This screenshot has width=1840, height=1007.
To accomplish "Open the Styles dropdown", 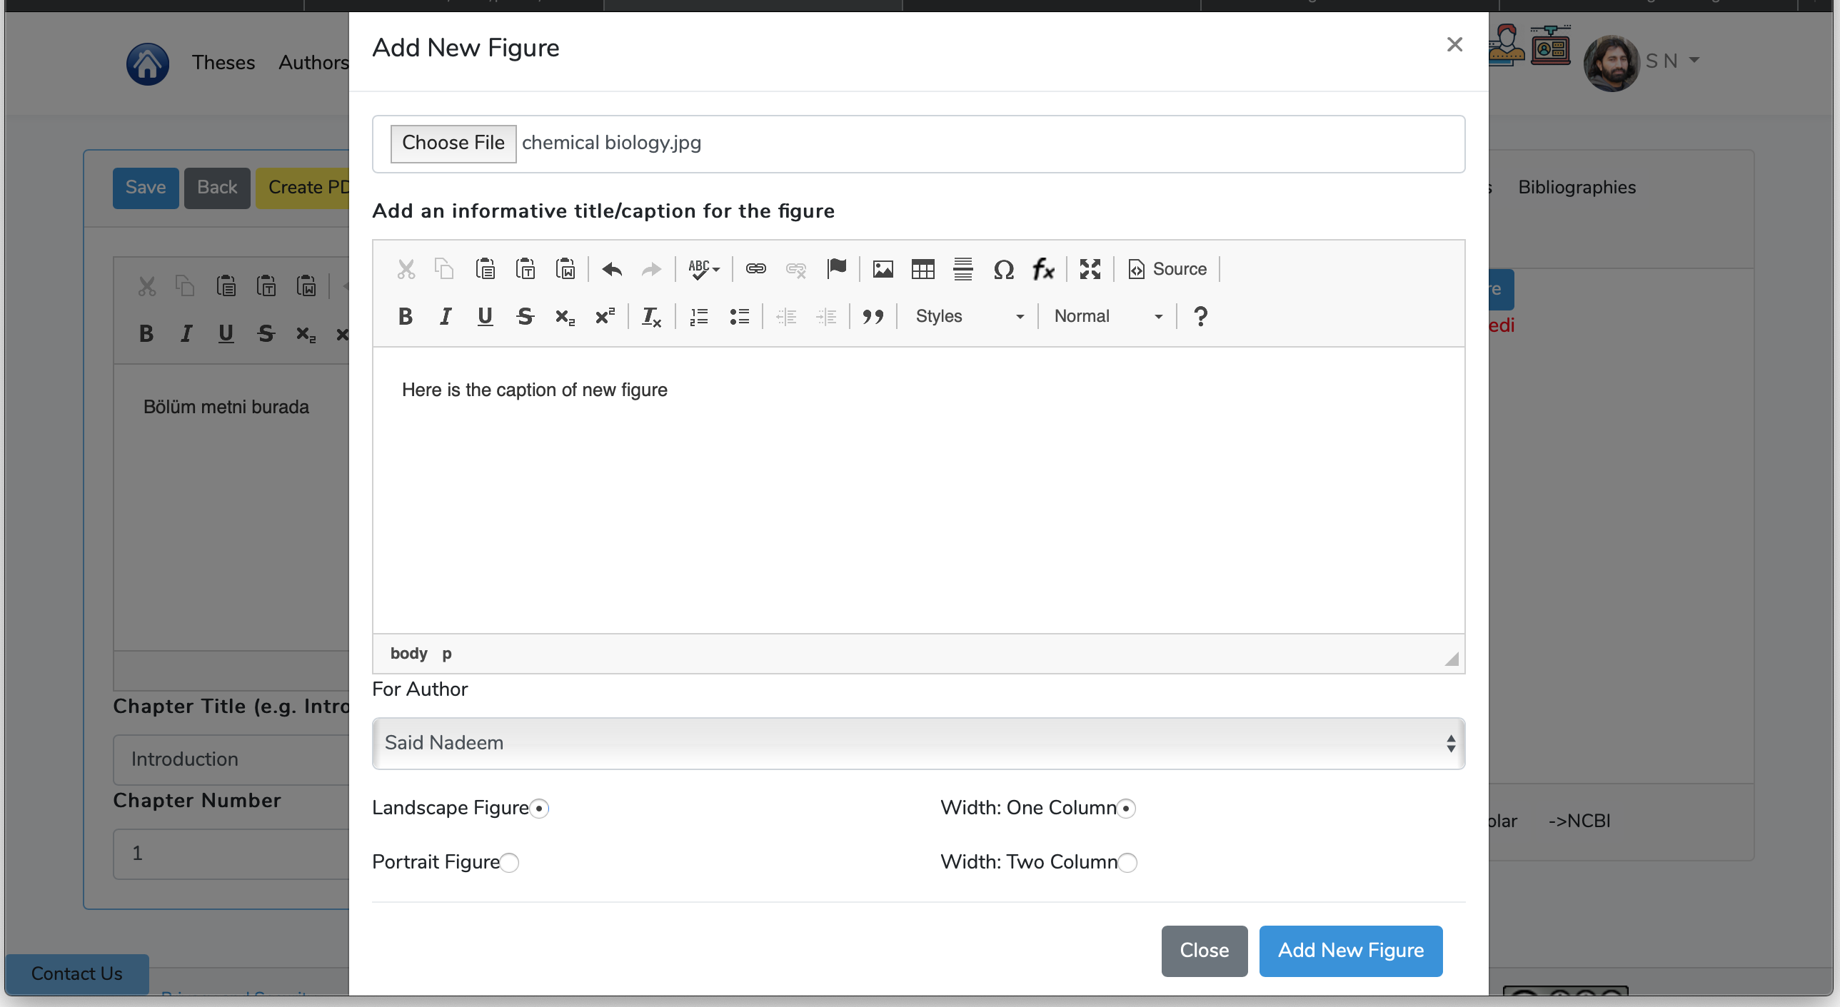I will click(969, 316).
